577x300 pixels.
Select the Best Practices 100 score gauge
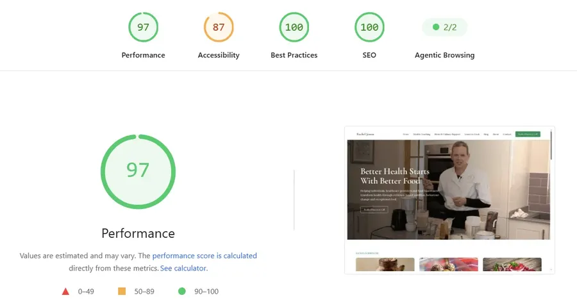point(294,27)
